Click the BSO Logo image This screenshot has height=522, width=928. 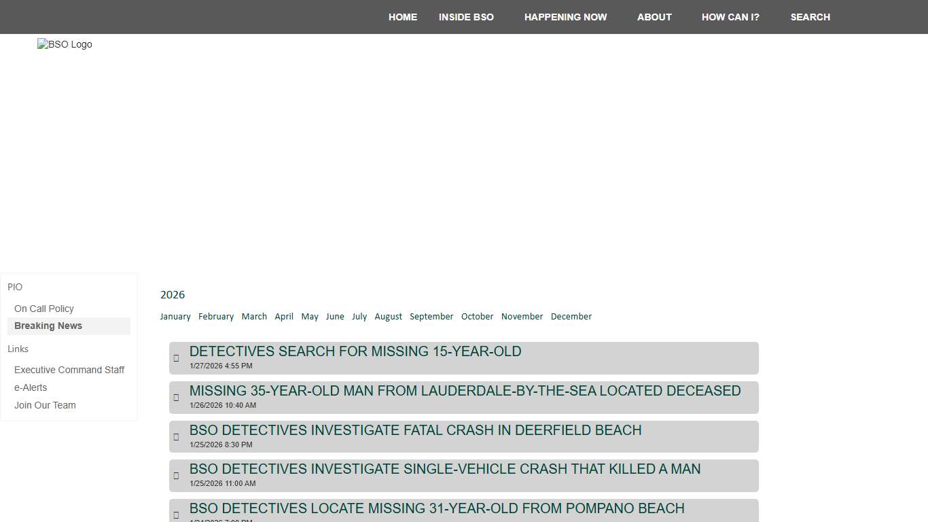65,45
